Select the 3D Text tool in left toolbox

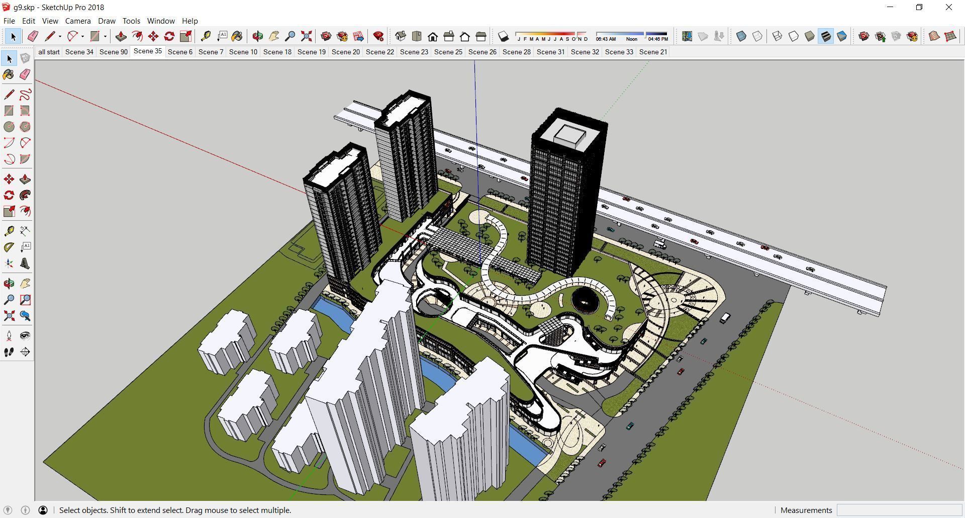tap(25, 264)
